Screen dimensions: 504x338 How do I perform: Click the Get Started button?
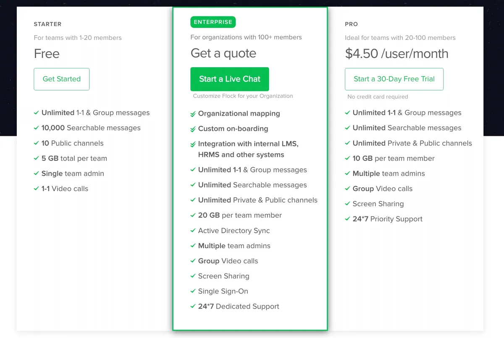pos(61,79)
